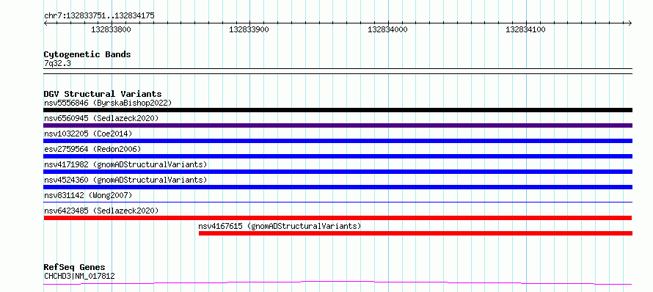Click the Cytogenetic Bands track title

coord(87,54)
